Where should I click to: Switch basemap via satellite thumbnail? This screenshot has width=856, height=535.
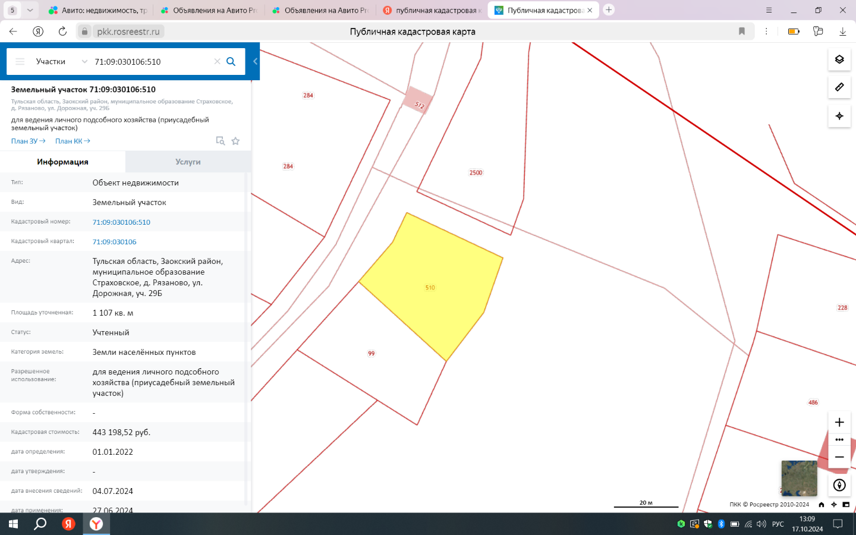tap(799, 478)
